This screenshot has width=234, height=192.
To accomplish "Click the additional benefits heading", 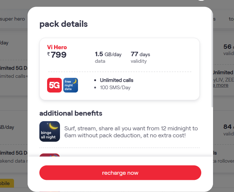I will [71, 113].
